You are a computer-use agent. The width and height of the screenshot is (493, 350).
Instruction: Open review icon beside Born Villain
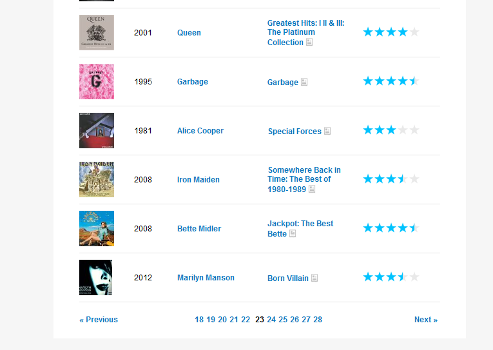click(314, 278)
